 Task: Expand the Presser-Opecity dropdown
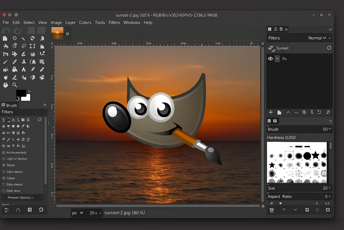pos(21,197)
